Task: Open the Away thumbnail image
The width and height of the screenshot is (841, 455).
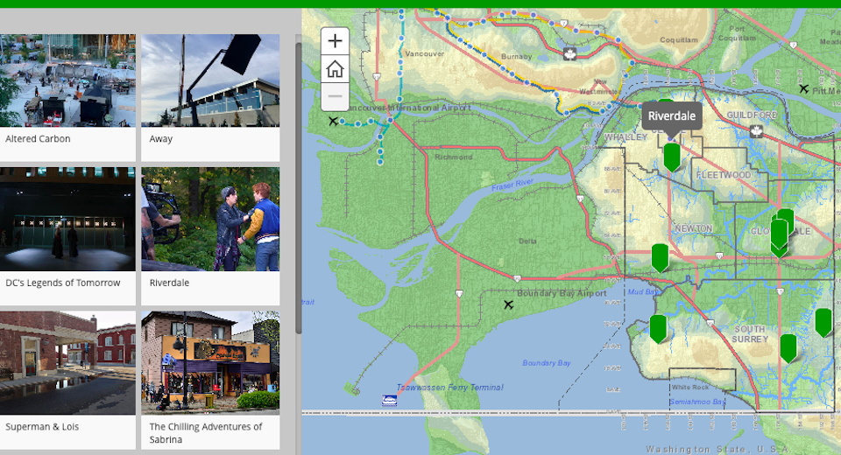Action: (210, 80)
